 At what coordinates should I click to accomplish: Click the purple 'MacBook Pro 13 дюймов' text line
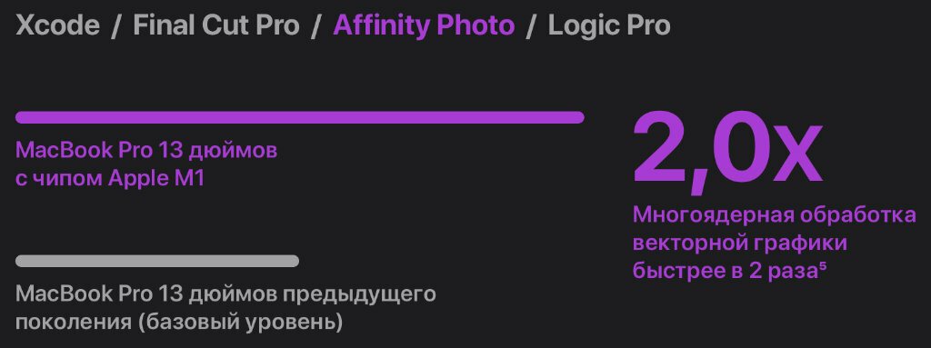(146, 151)
